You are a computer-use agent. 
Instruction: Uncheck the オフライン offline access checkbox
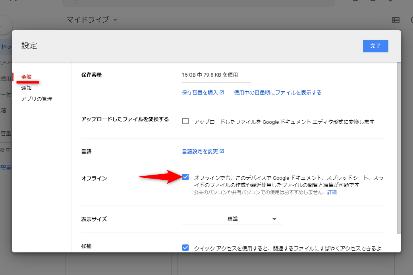coord(185,177)
